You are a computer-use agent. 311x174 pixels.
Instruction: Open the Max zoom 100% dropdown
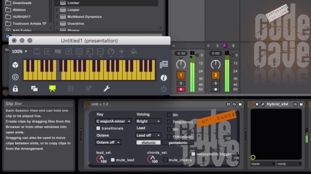tap(19, 51)
